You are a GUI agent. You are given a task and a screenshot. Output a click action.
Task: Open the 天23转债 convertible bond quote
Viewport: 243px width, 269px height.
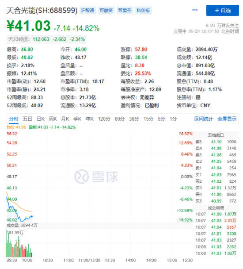(47, 39)
